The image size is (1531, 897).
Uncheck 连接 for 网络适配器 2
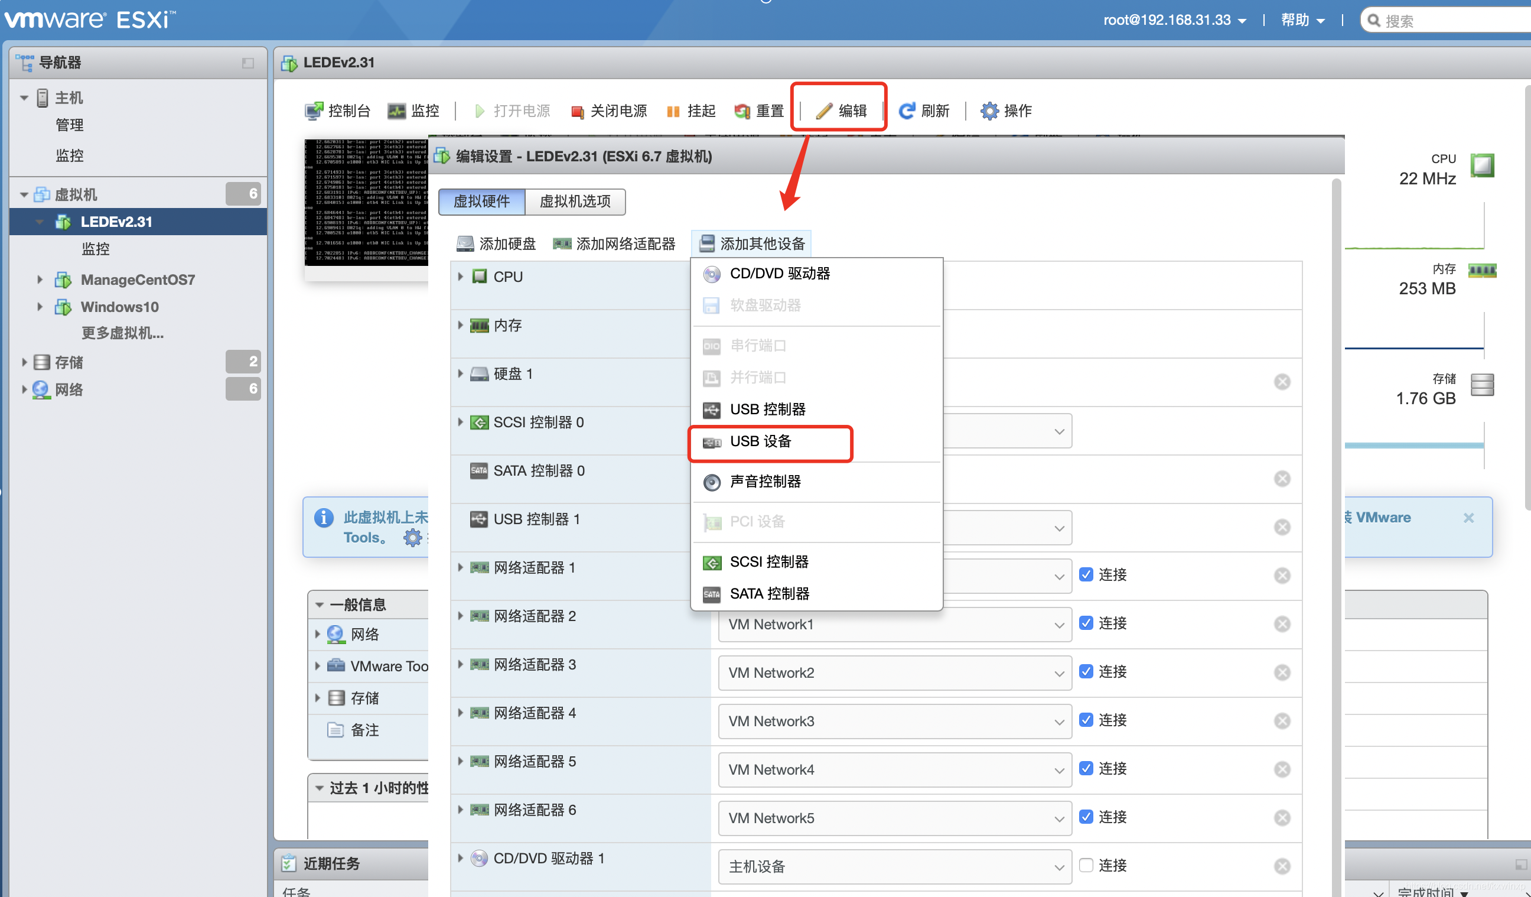(x=1086, y=623)
